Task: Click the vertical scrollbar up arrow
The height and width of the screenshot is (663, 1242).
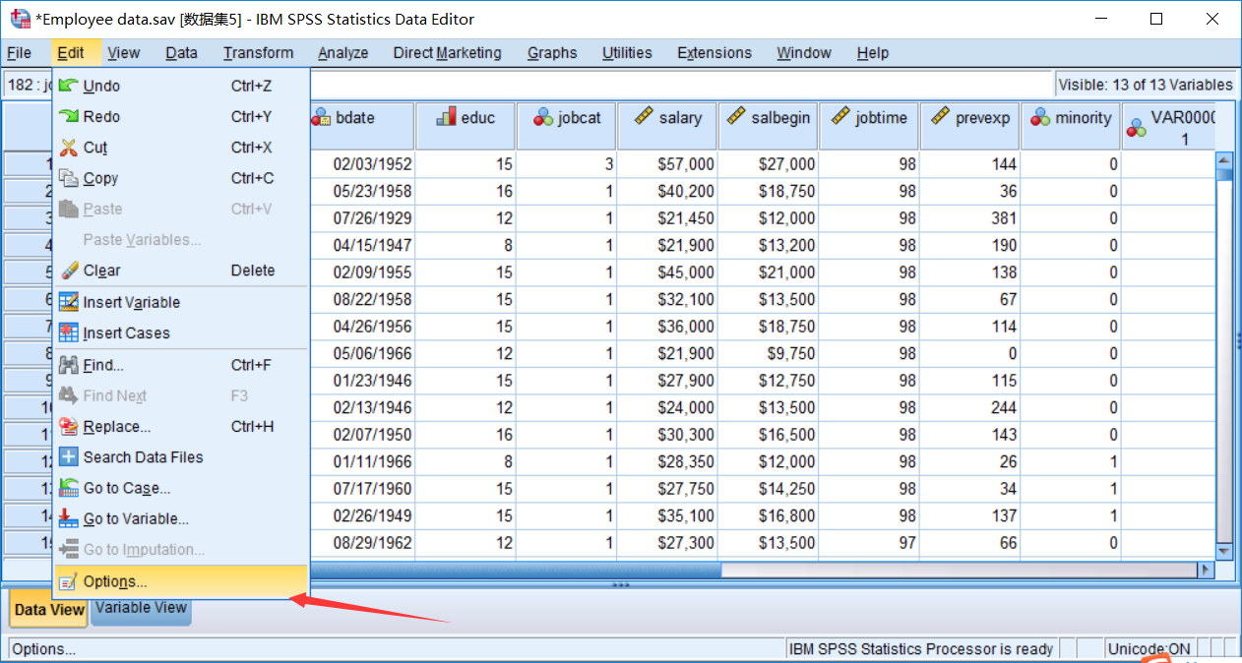Action: click(x=1224, y=159)
